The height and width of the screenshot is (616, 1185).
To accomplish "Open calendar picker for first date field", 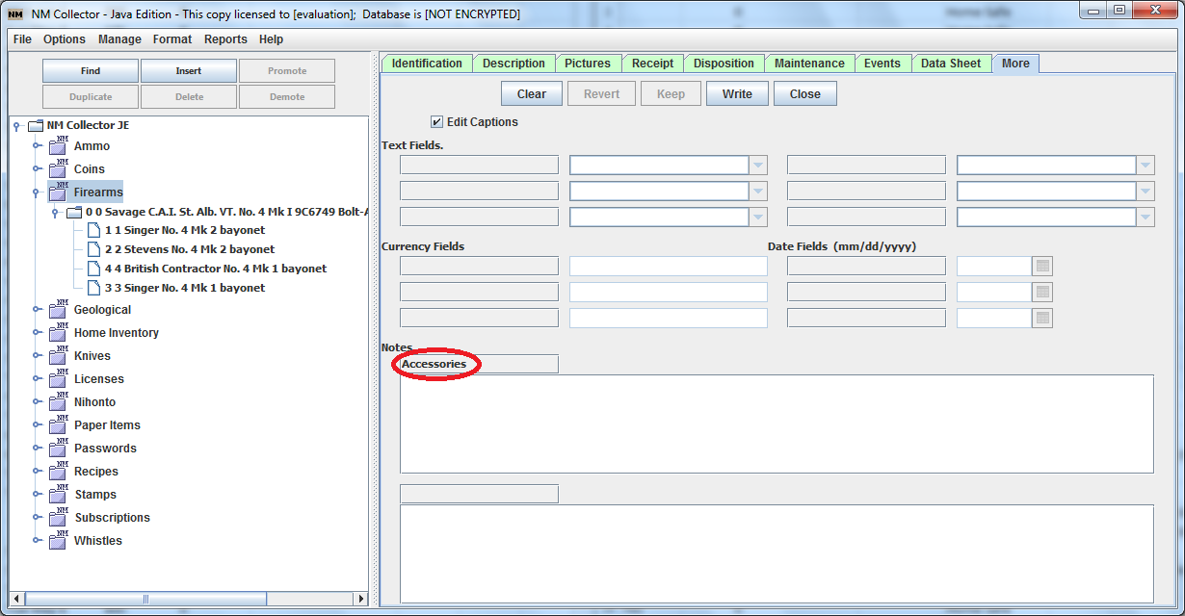I will tap(1042, 266).
